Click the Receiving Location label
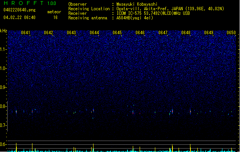The width and height of the screenshot is (240, 152). pos(89,9)
